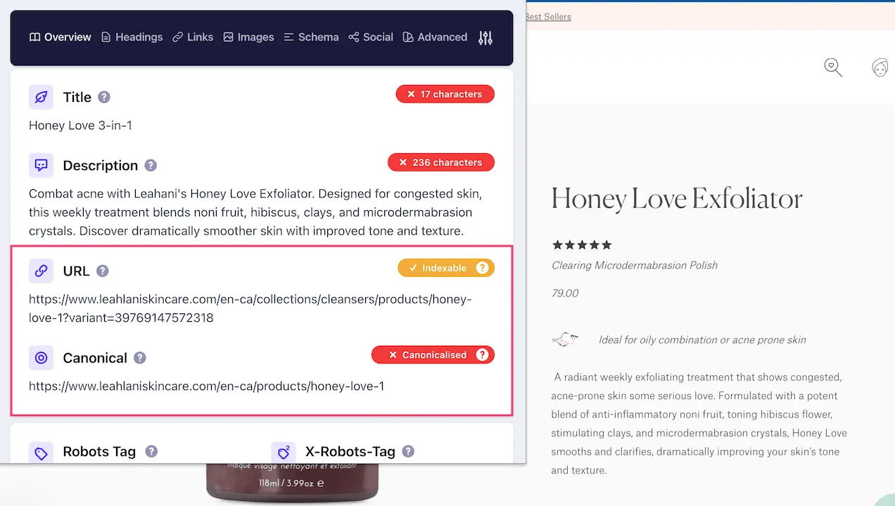The width and height of the screenshot is (895, 506).
Task: Open the product search magnifier icon
Action: tap(832, 67)
